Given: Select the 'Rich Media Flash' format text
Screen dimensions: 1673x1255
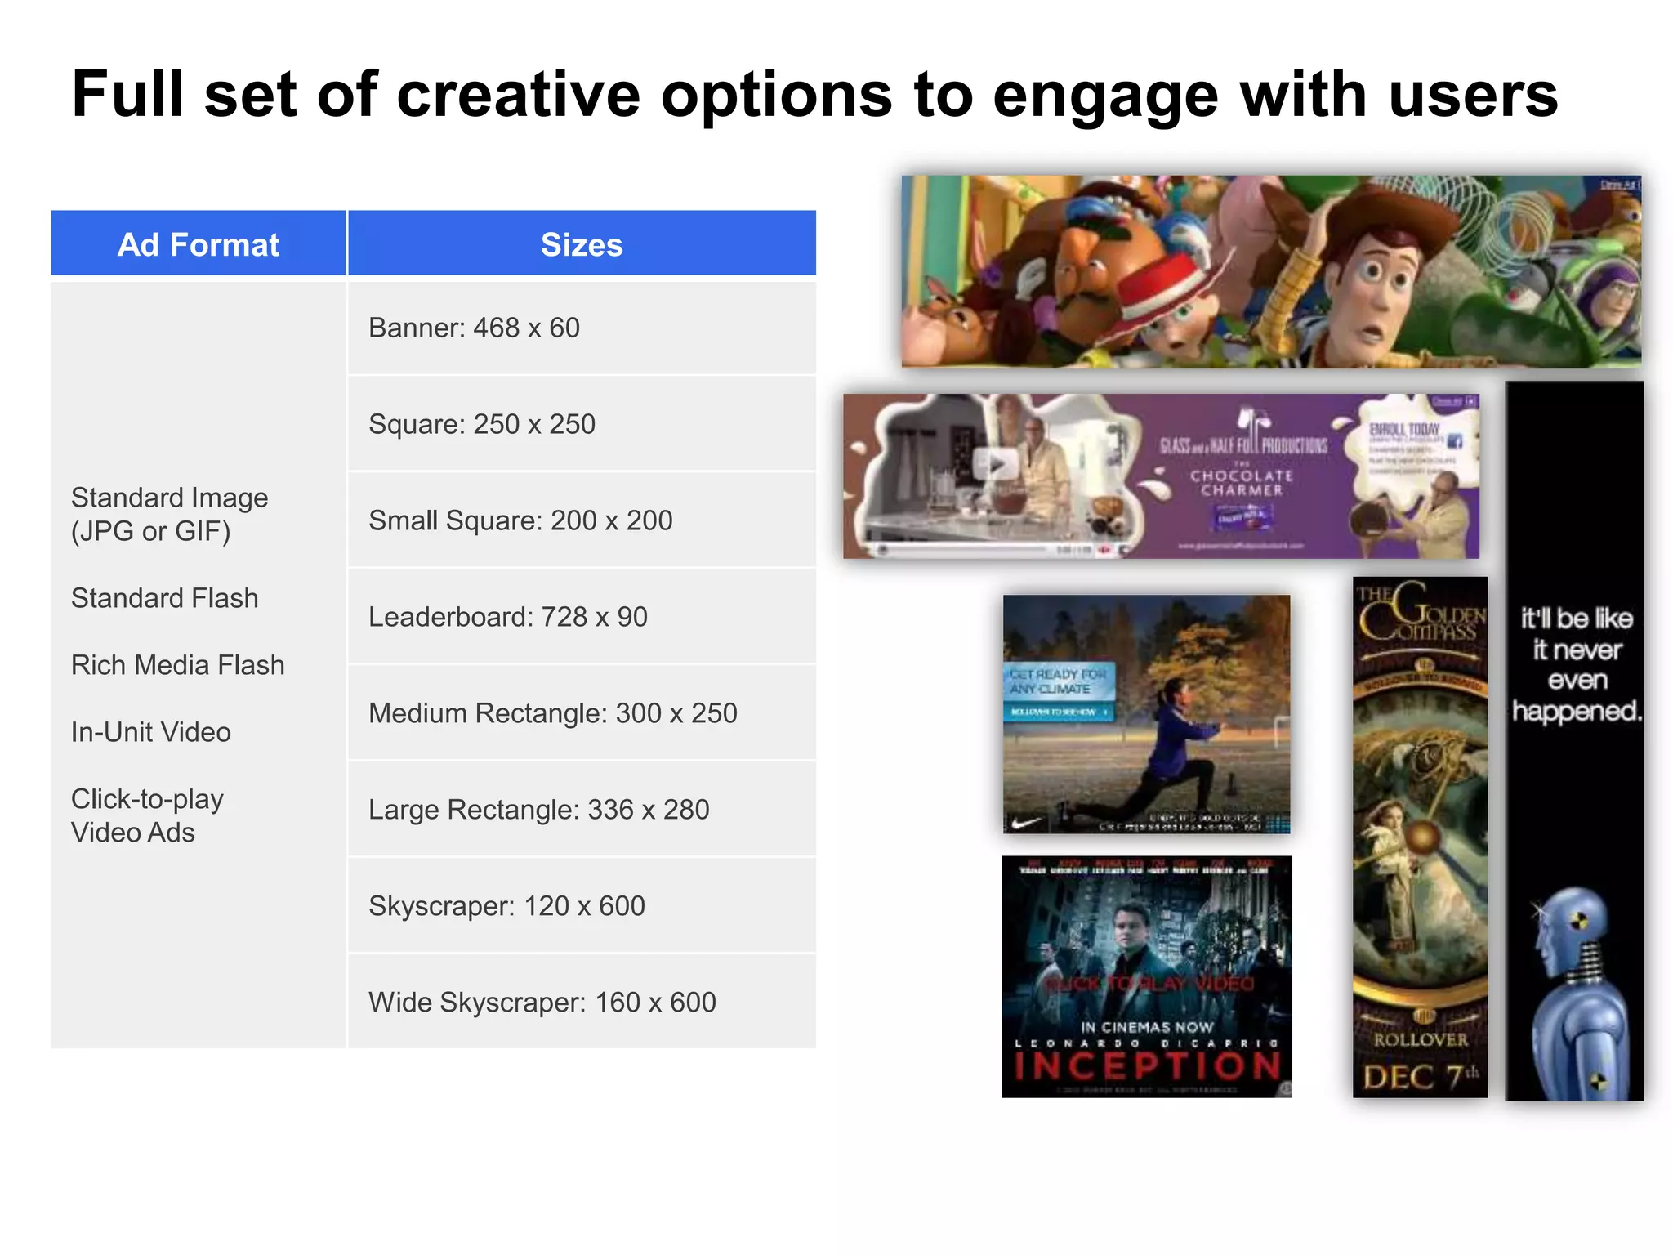Looking at the screenshot, I should pyautogui.click(x=177, y=665).
